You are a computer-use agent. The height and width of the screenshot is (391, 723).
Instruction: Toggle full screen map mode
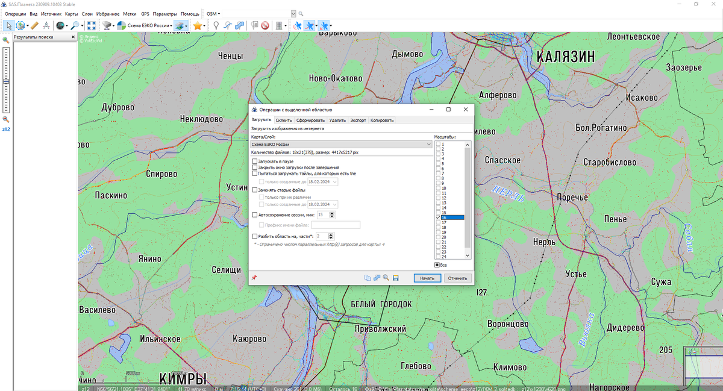[x=91, y=25]
